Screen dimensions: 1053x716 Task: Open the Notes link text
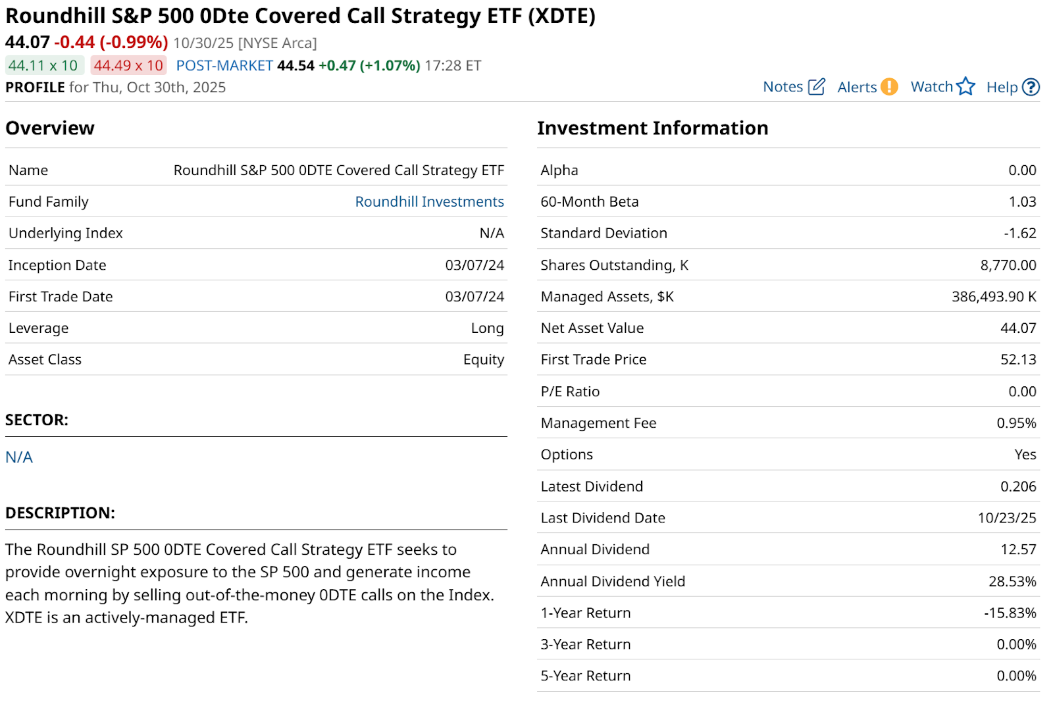[783, 87]
